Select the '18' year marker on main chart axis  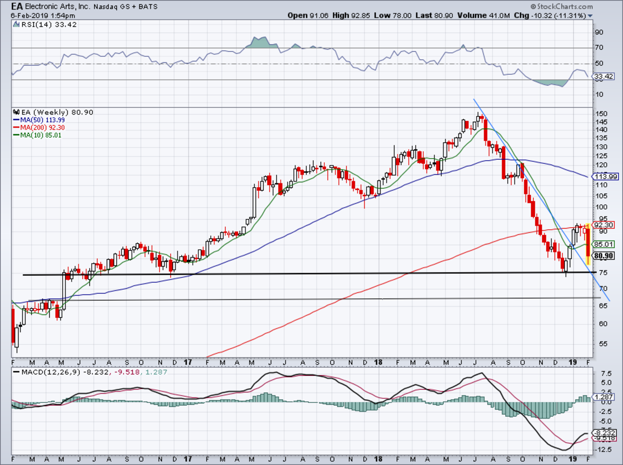click(380, 361)
